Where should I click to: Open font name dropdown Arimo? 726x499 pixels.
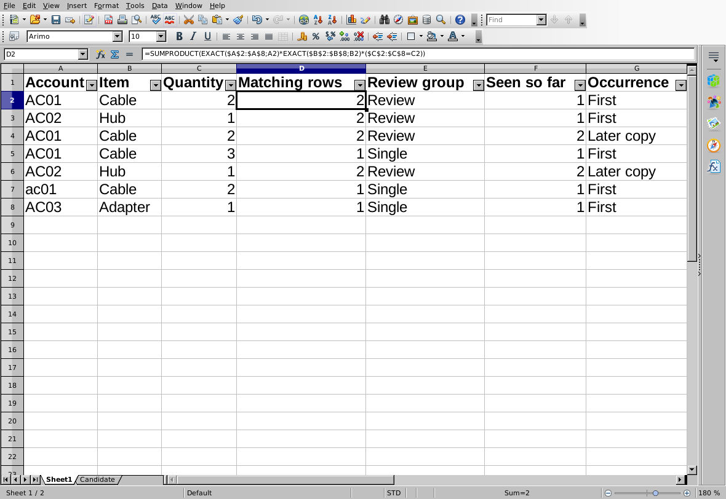pyautogui.click(x=118, y=36)
